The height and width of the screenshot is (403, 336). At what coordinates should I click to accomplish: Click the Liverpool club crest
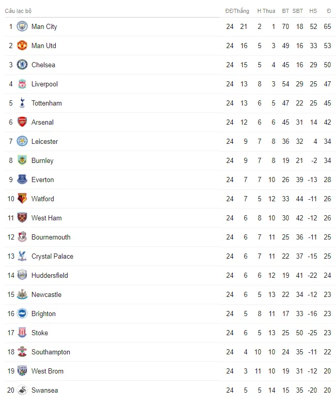pyautogui.click(x=22, y=84)
